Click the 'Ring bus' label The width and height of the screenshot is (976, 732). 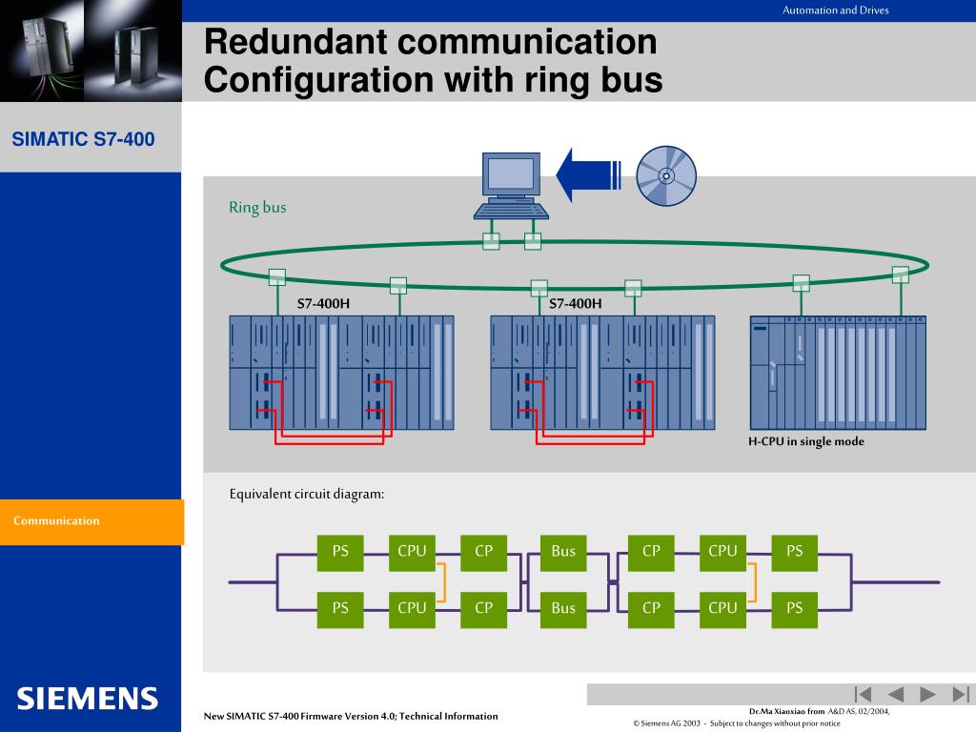pos(257,207)
